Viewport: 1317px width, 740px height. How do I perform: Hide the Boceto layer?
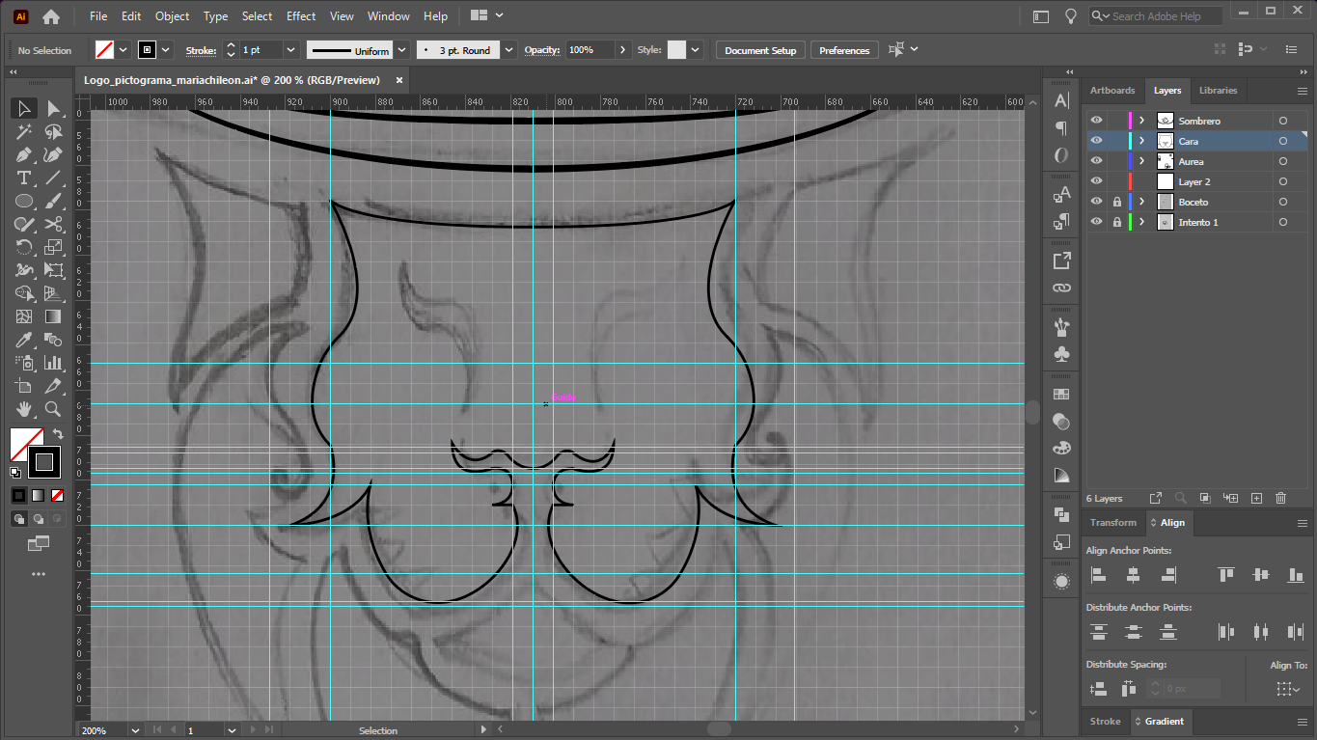click(x=1096, y=202)
